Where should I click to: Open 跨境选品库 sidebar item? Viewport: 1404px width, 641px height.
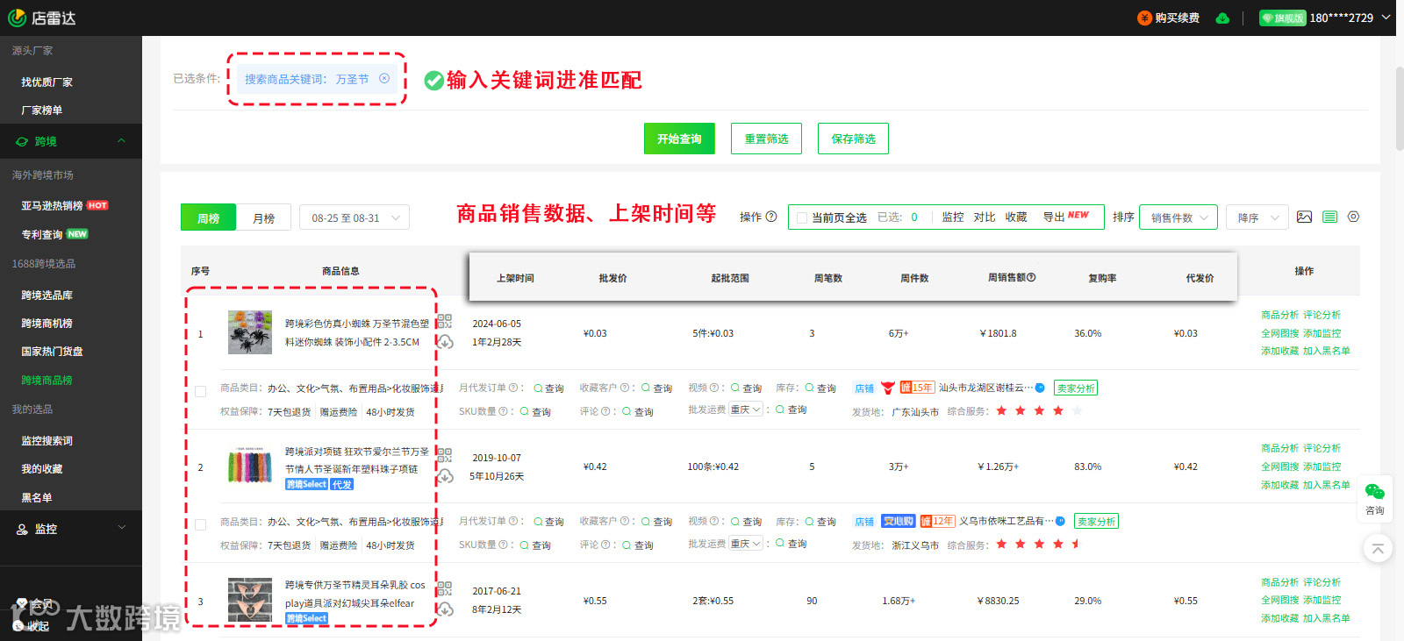pyautogui.click(x=47, y=295)
